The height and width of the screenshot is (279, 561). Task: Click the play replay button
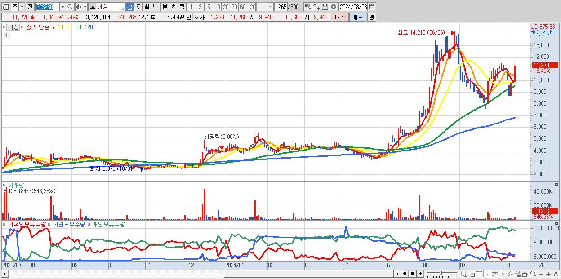click(398, 274)
